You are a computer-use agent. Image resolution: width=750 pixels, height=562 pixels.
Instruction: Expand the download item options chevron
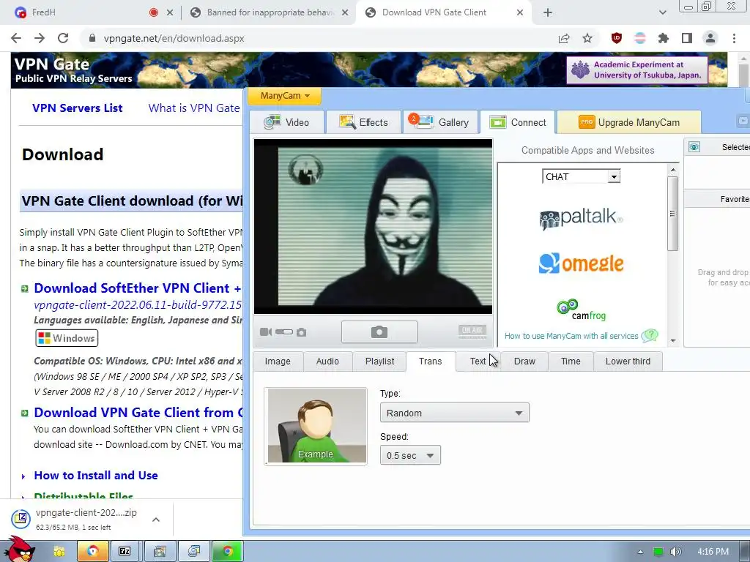click(x=156, y=520)
